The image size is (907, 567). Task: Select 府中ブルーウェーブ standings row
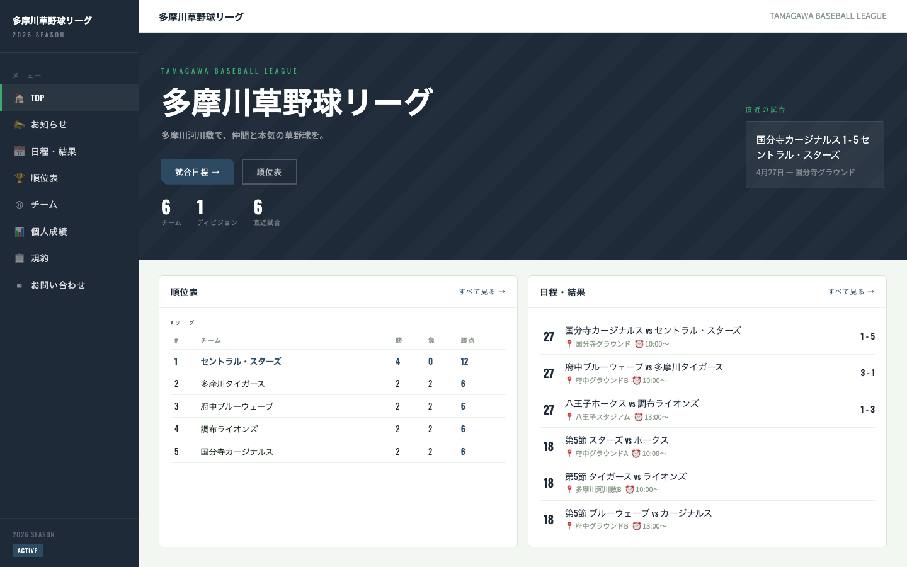(338, 406)
